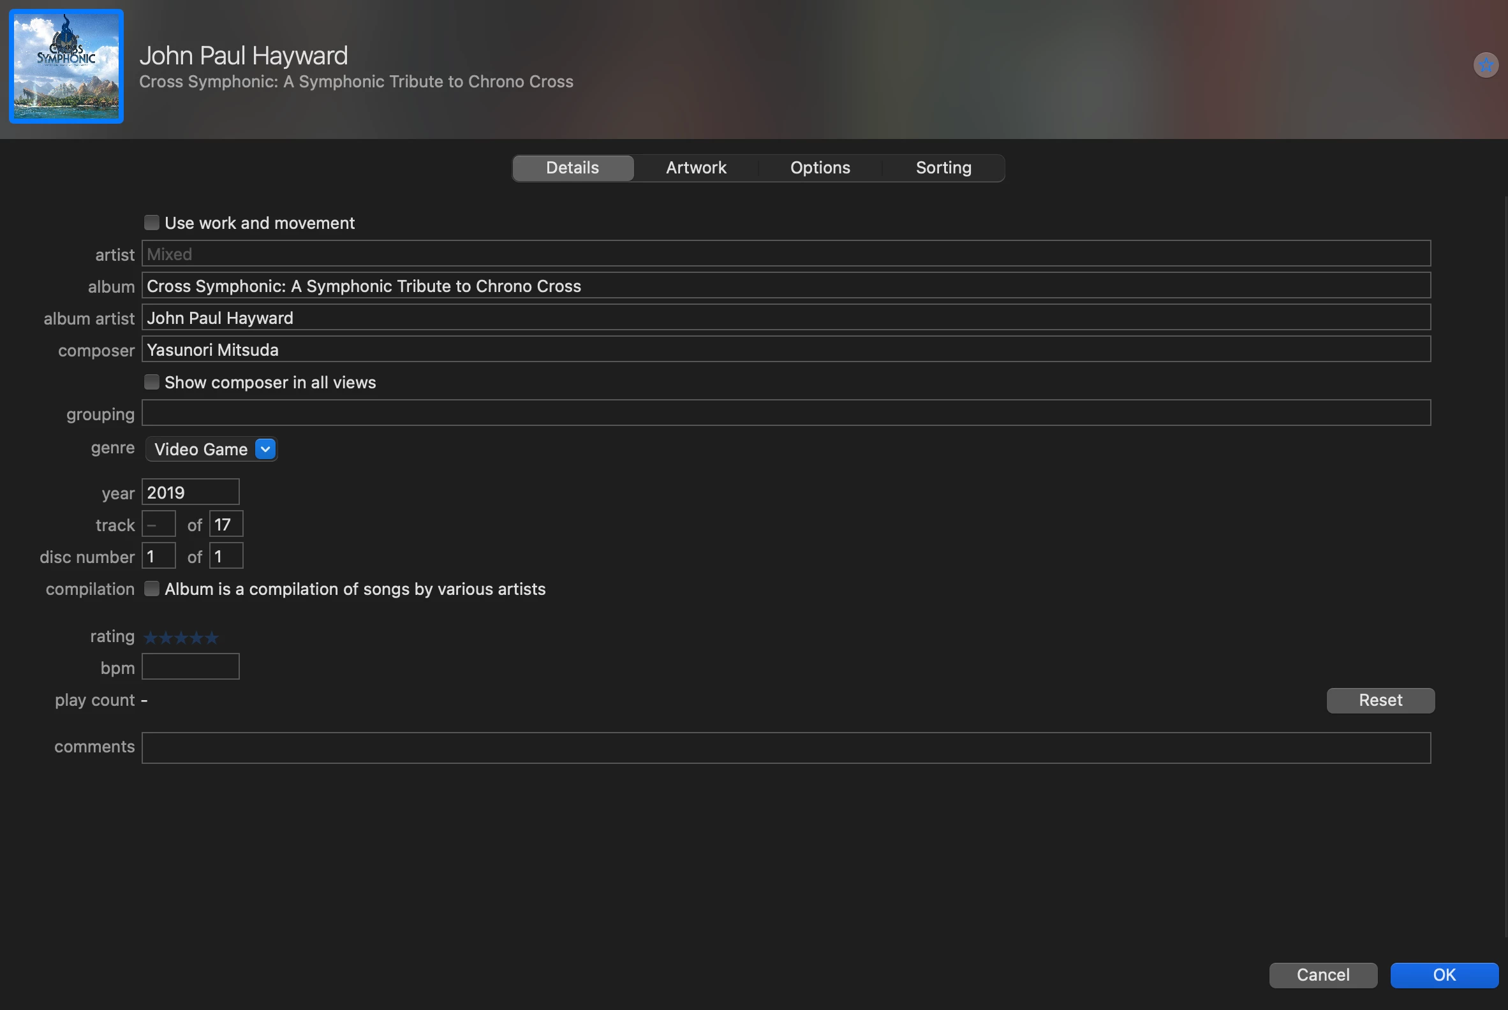Focus the composer Yasunori Mitsuda field
This screenshot has height=1010, width=1508.
786,350
